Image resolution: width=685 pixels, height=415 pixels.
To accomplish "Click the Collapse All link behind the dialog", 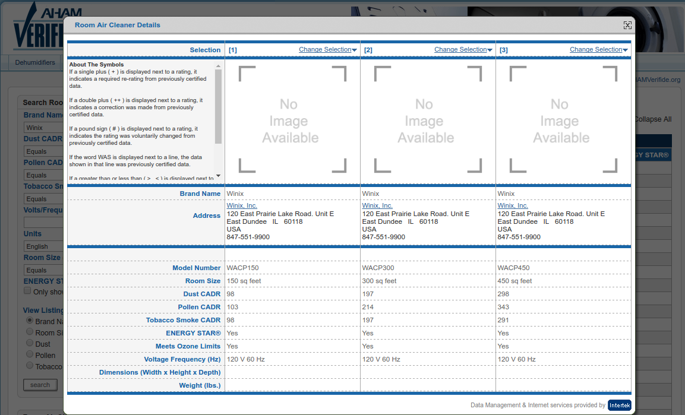I will tap(653, 119).
